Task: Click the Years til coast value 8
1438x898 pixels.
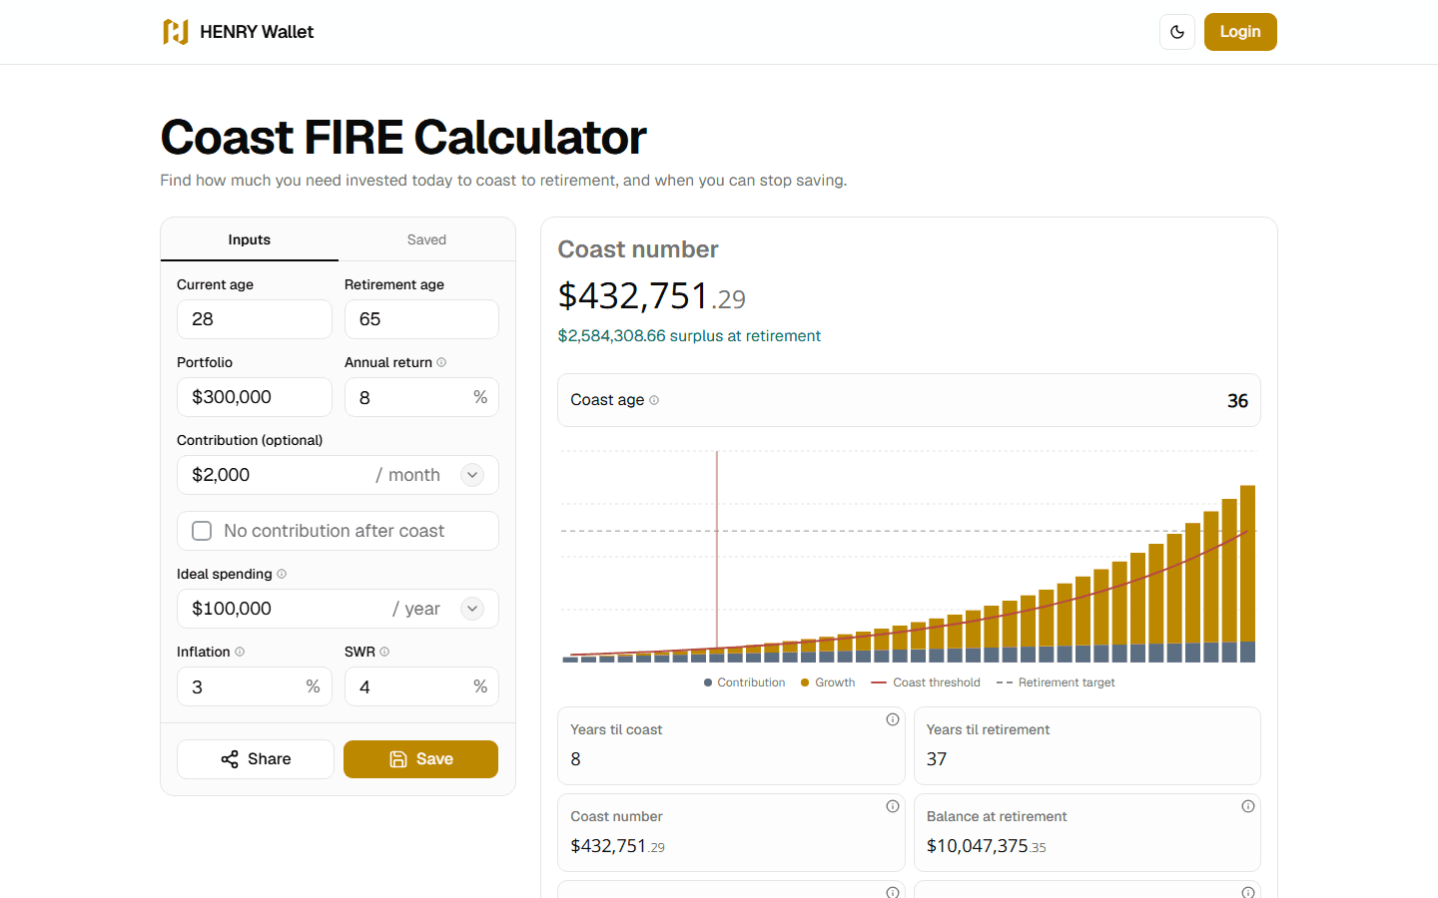Action: pyautogui.click(x=575, y=759)
